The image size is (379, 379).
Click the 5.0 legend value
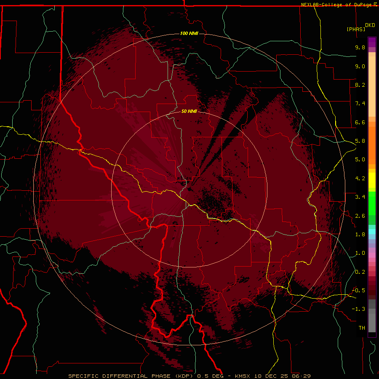coord(360,160)
